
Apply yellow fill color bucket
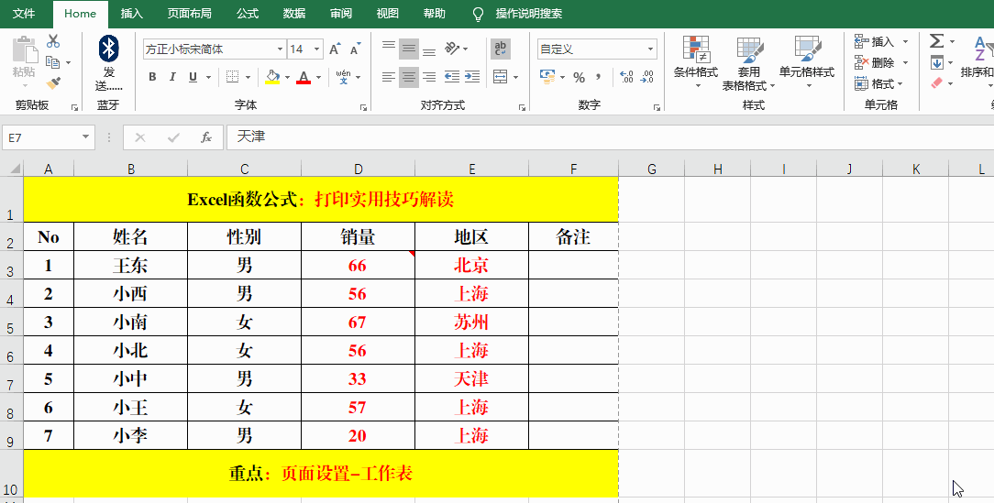click(x=272, y=77)
